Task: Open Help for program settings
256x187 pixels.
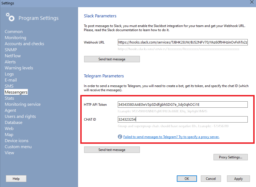Action: click(x=16, y=178)
